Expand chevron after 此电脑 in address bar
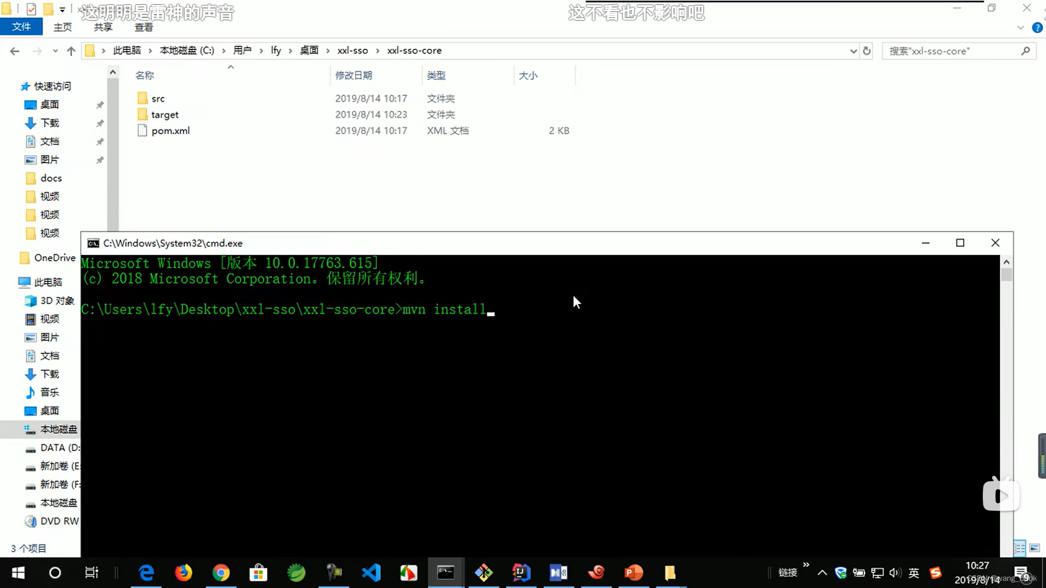Screen dimensions: 1046x588 click(150, 51)
